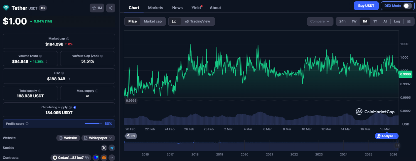Click the blue shield wallet icon

(96, 158)
